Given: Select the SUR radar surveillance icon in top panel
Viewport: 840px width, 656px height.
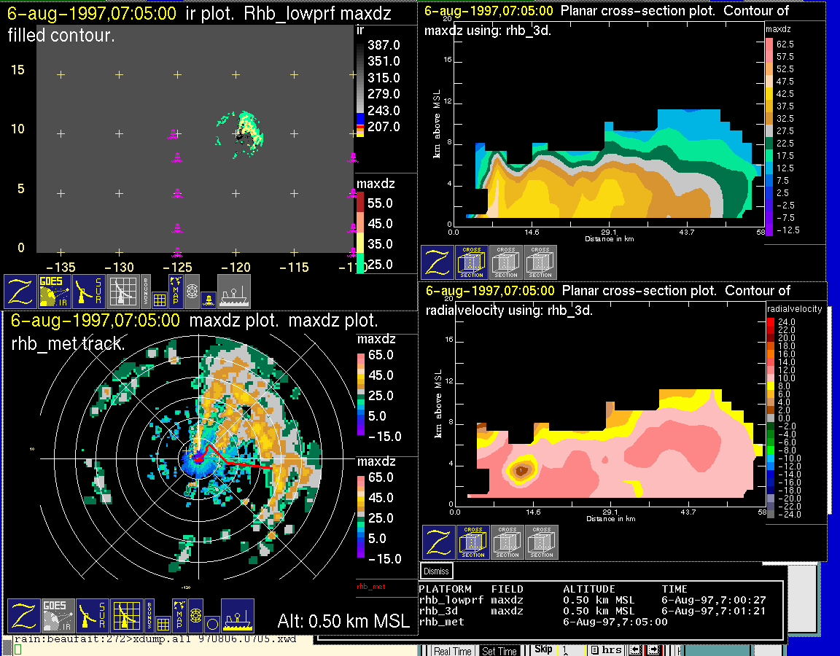Looking at the screenshot, I should pyautogui.click(x=90, y=292).
